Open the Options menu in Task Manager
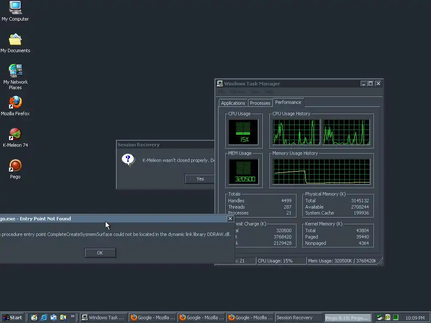Screen dimensions: 431x323 pos(237,92)
